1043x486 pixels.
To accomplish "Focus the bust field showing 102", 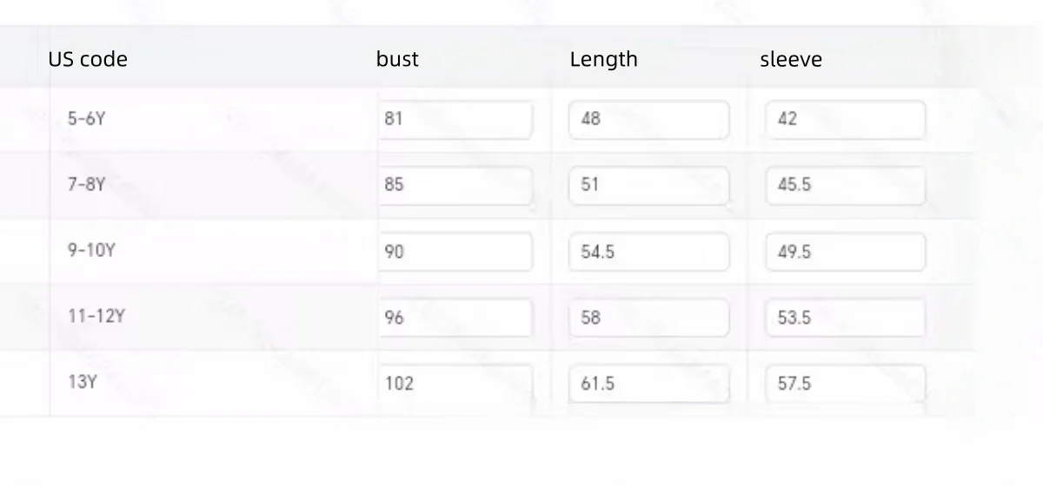I will click(x=455, y=384).
